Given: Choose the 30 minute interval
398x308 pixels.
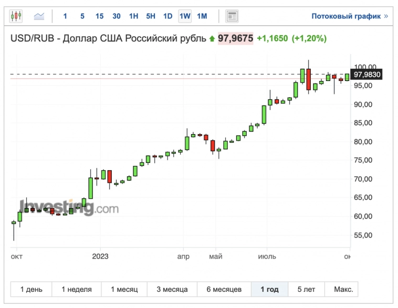Looking at the screenshot, I should click(117, 16).
